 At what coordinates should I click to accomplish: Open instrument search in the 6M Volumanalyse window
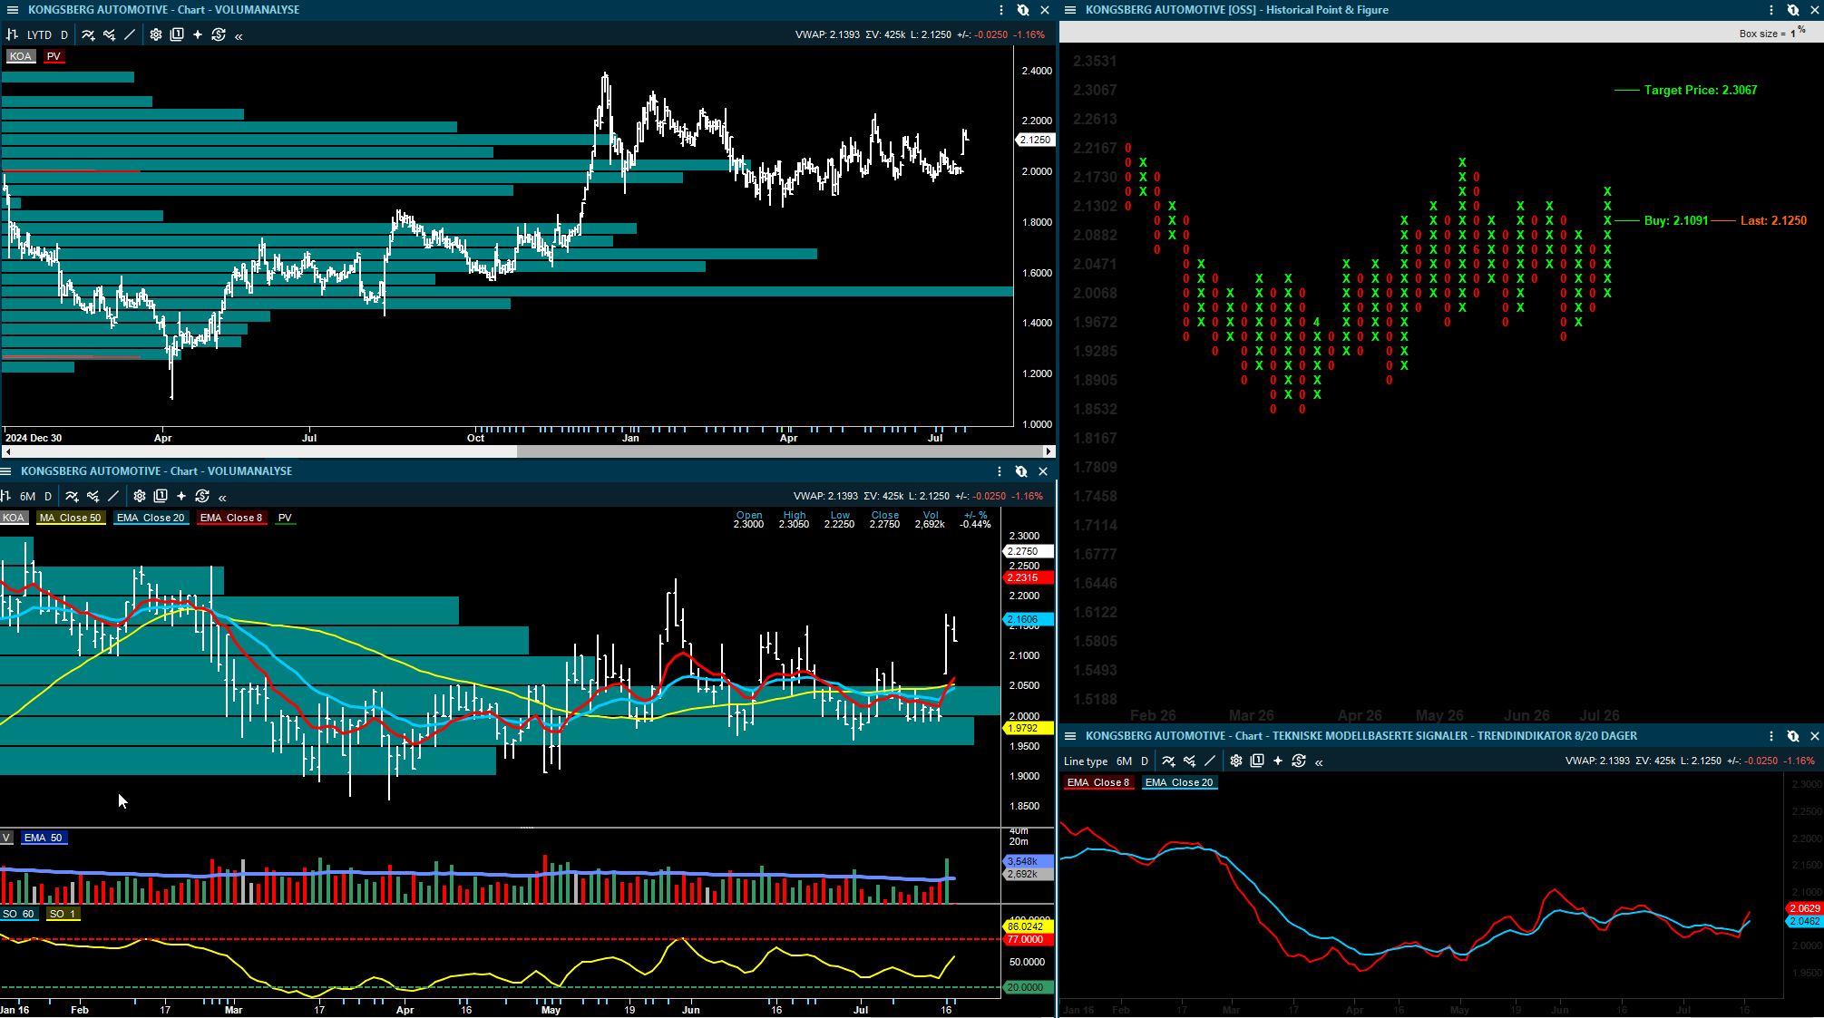(1021, 471)
